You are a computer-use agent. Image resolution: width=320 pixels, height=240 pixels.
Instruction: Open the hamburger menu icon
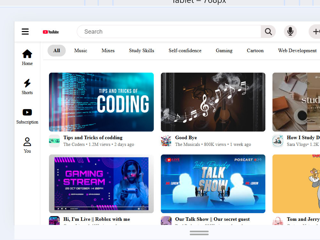click(x=25, y=32)
